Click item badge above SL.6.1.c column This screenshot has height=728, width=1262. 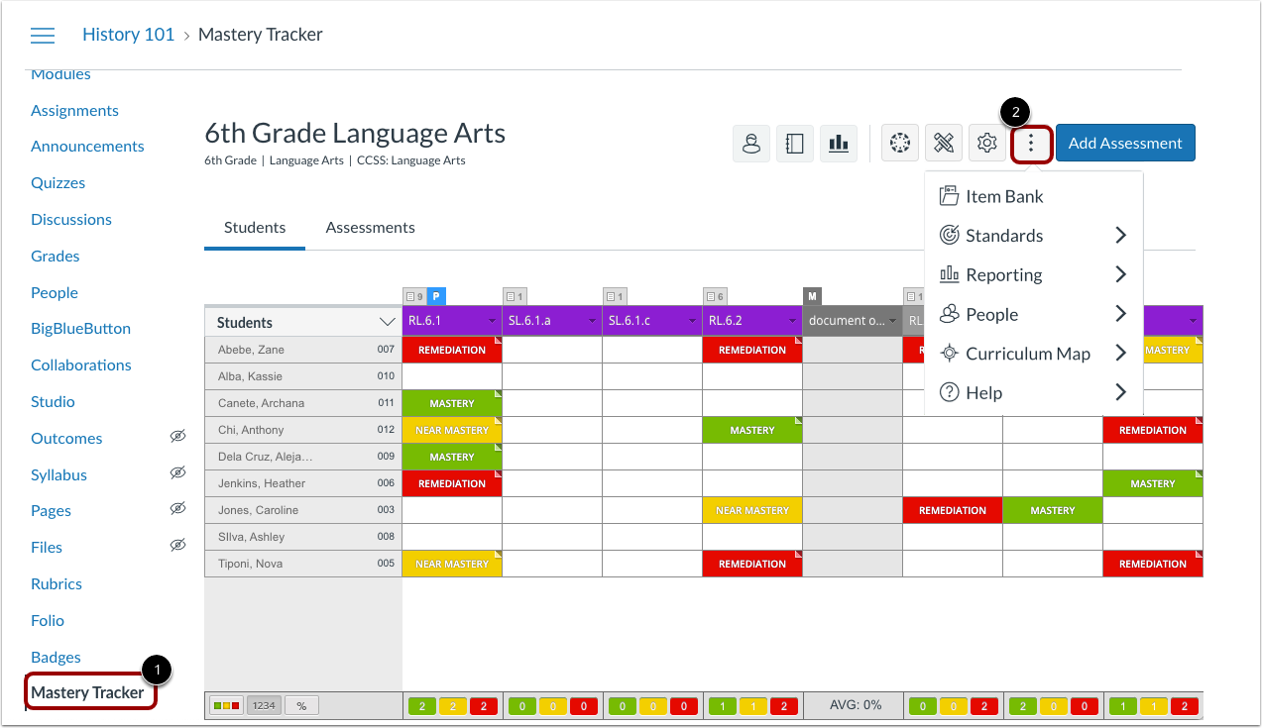coord(615,296)
